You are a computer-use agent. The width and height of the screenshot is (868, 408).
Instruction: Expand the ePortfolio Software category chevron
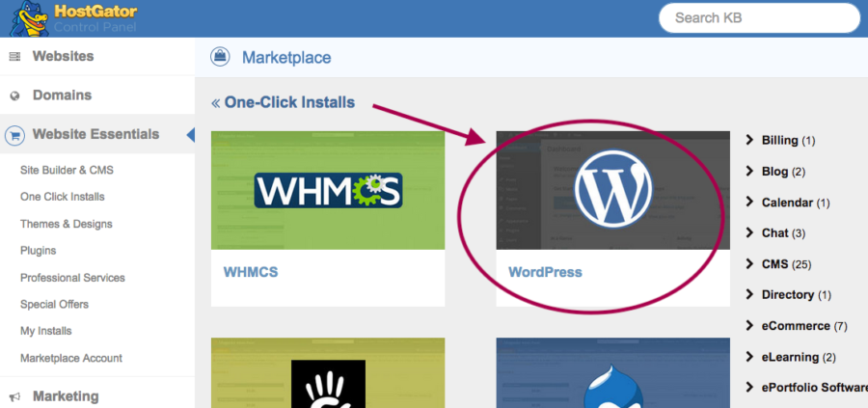(749, 387)
